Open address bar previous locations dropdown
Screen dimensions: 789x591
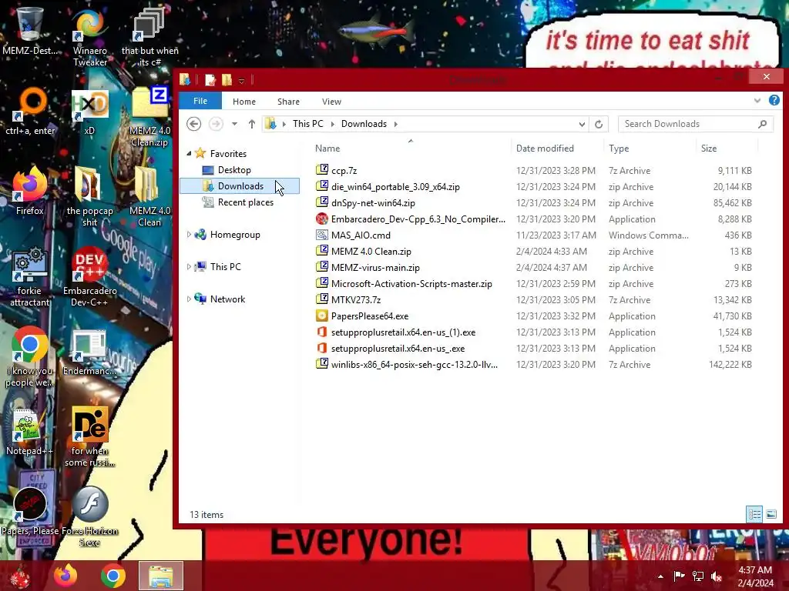click(582, 124)
